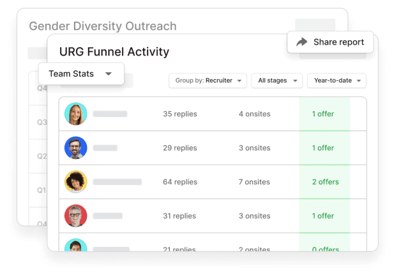Image resolution: width=396 pixels, height=273 pixels.
Task: Click 1 offer in the 31 replies row
Action: click(x=323, y=216)
